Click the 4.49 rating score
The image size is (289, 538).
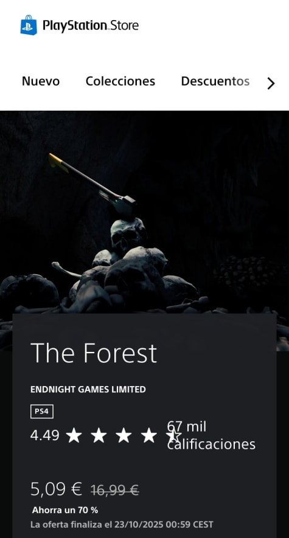pos(44,435)
